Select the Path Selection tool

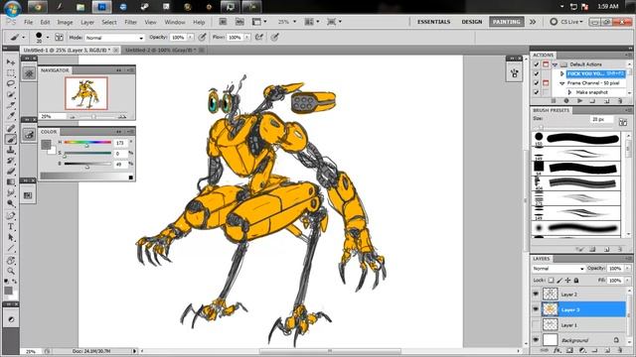point(11,237)
